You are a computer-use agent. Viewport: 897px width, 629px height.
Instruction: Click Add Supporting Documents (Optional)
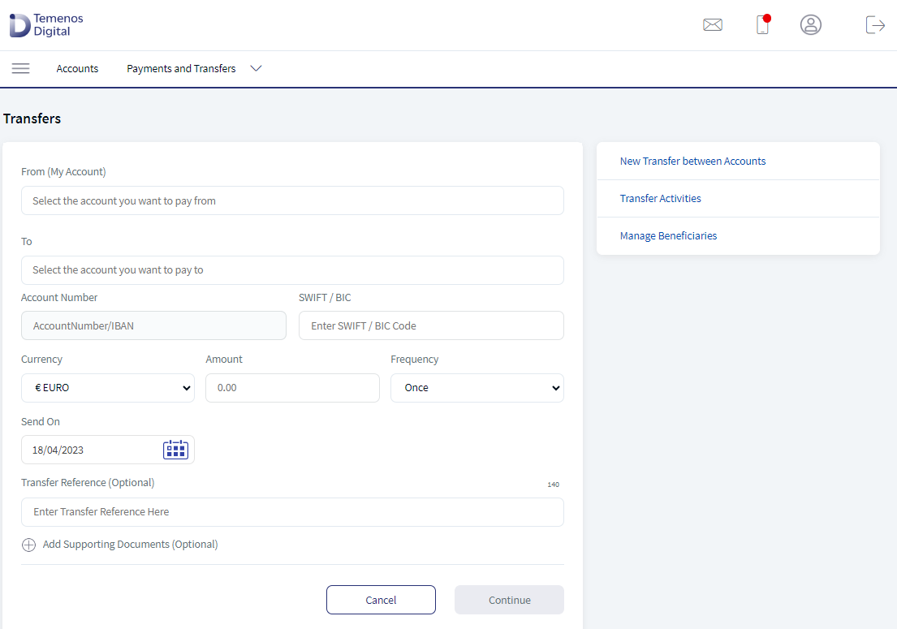[x=131, y=545]
